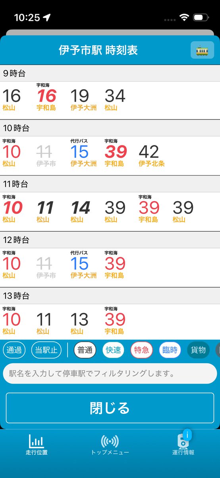Select 9:16 train bound for 松山

click(x=12, y=100)
